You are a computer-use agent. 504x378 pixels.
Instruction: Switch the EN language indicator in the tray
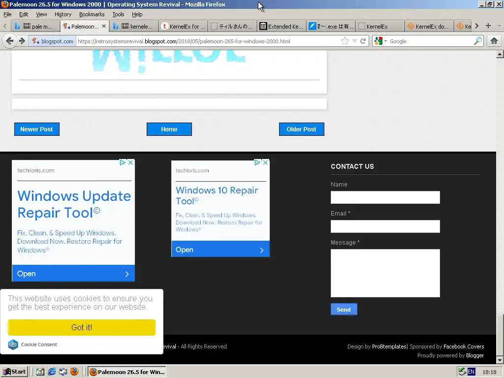(471, 372)
